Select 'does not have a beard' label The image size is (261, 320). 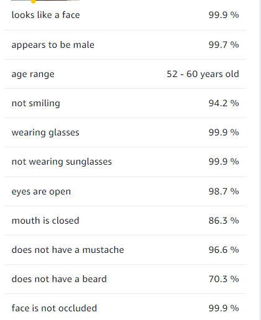(59, 279)
